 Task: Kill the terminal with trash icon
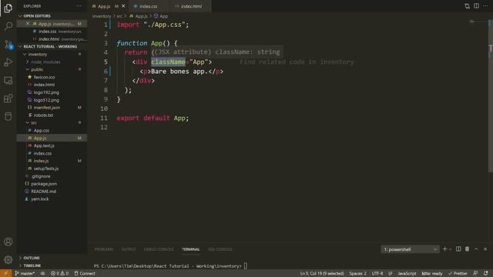(468, 249)
